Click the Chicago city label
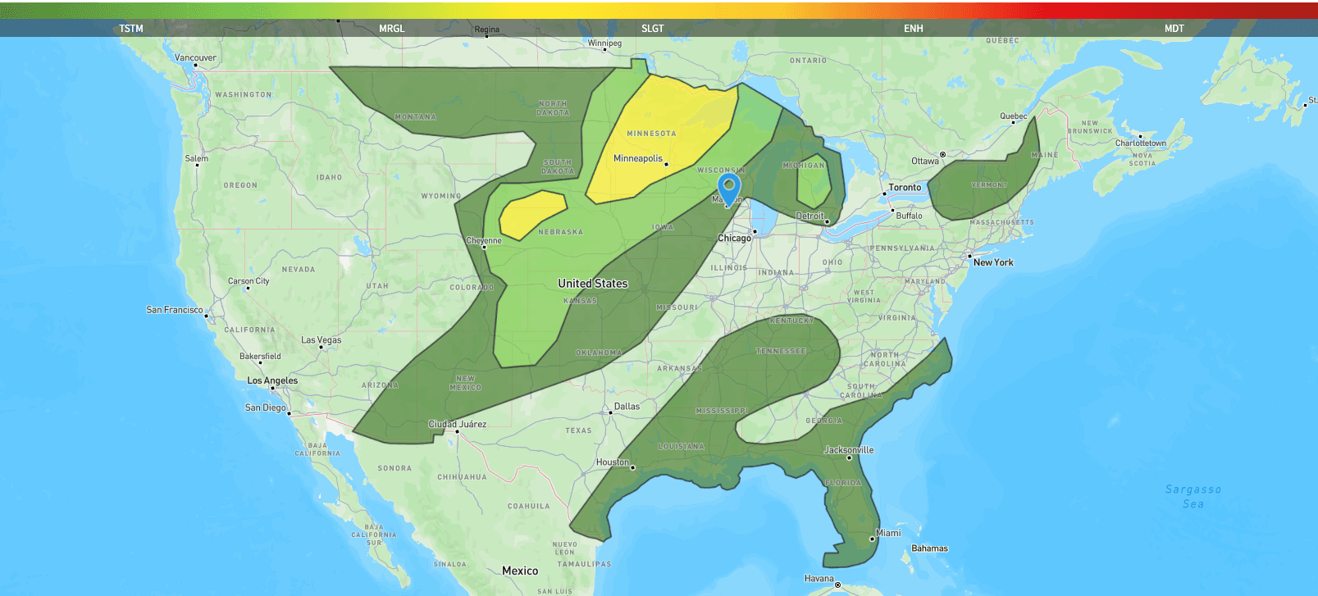Viewport: 1318px width, 596px height. pyautogui.click(x=734, y=239)
